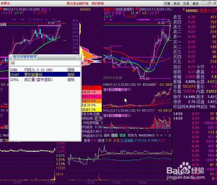Select the 买一 8.25 order row
The image size is (217, 185).
195,42
